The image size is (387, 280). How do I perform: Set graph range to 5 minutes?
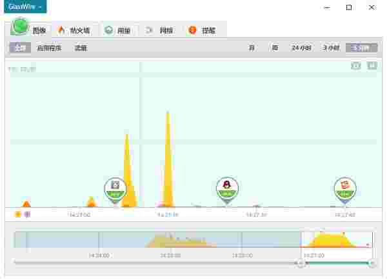tap(362, 48)
